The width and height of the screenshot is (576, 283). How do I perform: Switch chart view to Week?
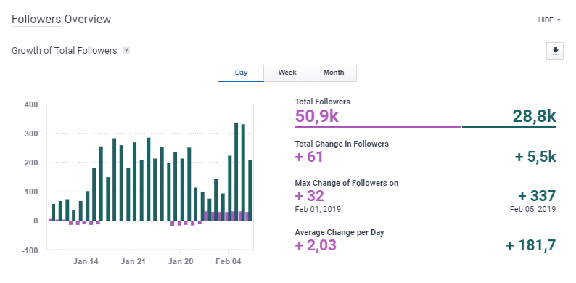click(287, 73)
